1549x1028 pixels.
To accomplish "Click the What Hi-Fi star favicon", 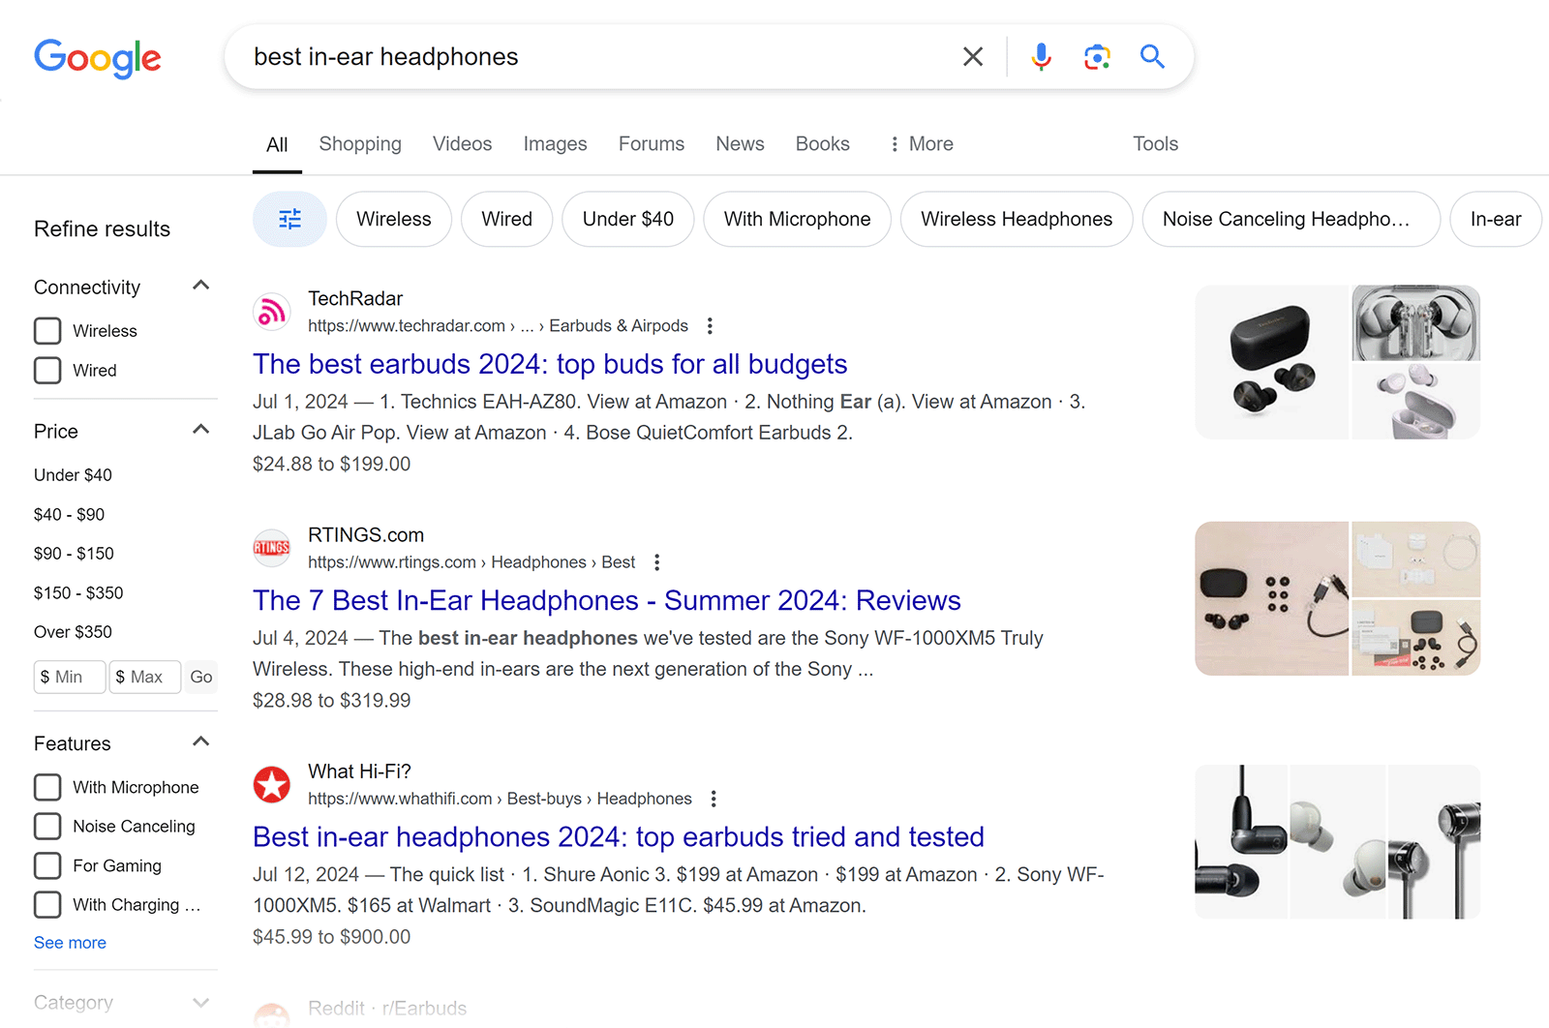I will pyautogui.click(x=271, y=785).
